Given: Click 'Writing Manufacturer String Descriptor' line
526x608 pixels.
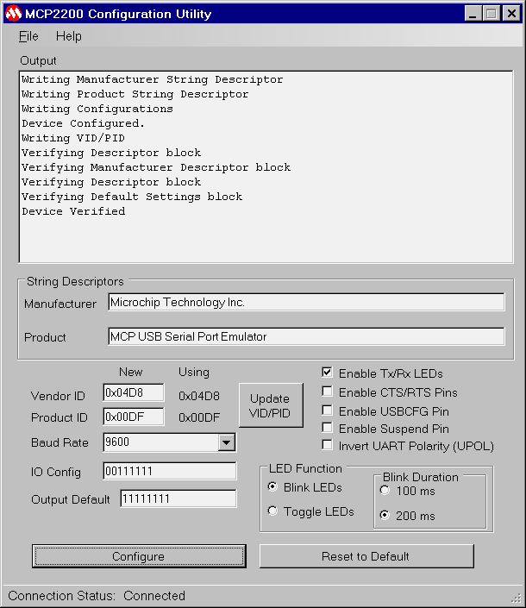Looking at the screenshot, I should (153, 79).
